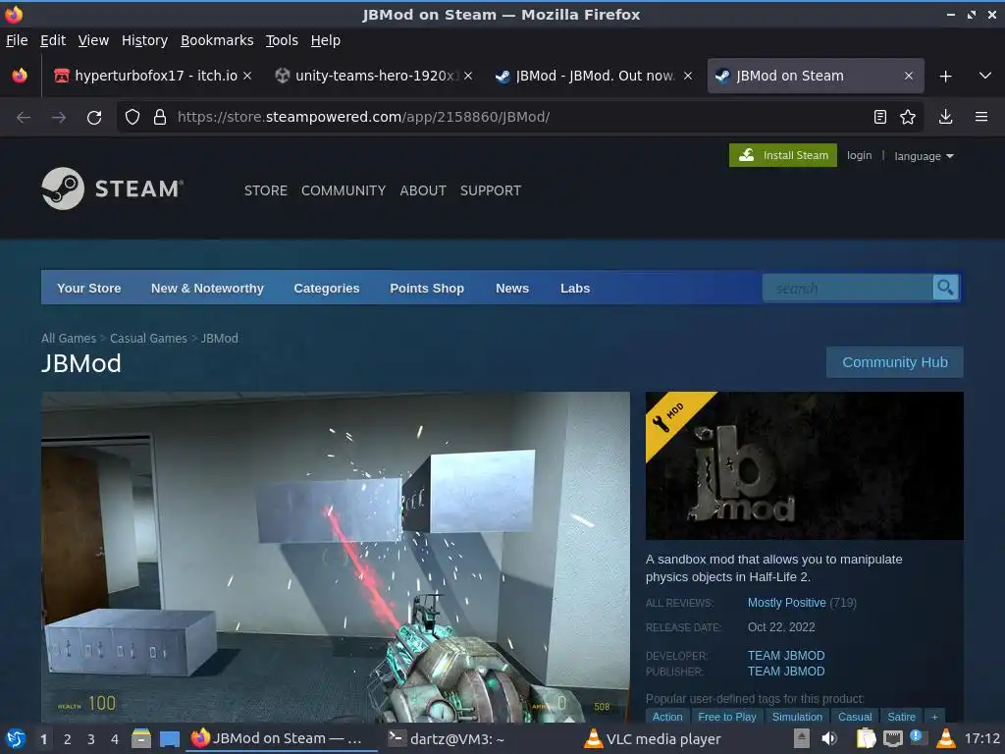Reload the current page
This screenshot has width=1005, height=754.
(94, 118)
